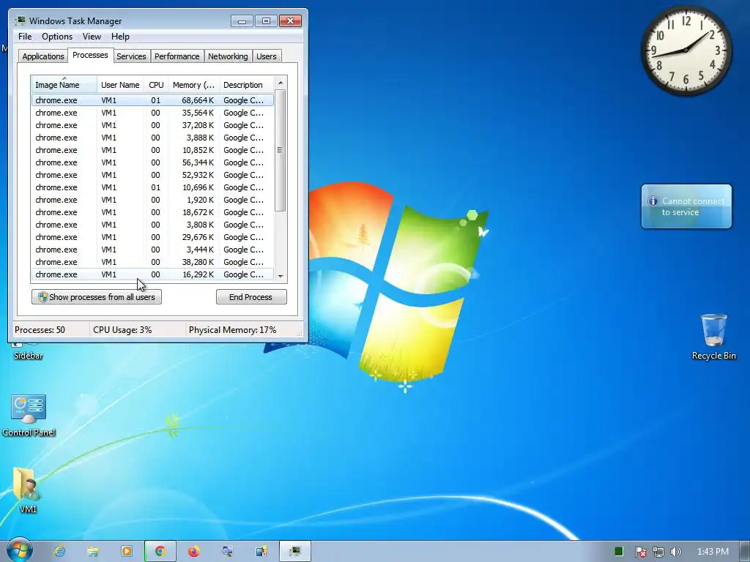Click the process list vertical scrollbar thumb

[281, 150]
